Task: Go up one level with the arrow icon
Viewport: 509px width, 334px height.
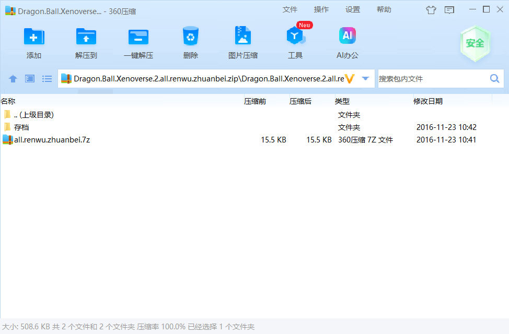Action: click(13, 79)
